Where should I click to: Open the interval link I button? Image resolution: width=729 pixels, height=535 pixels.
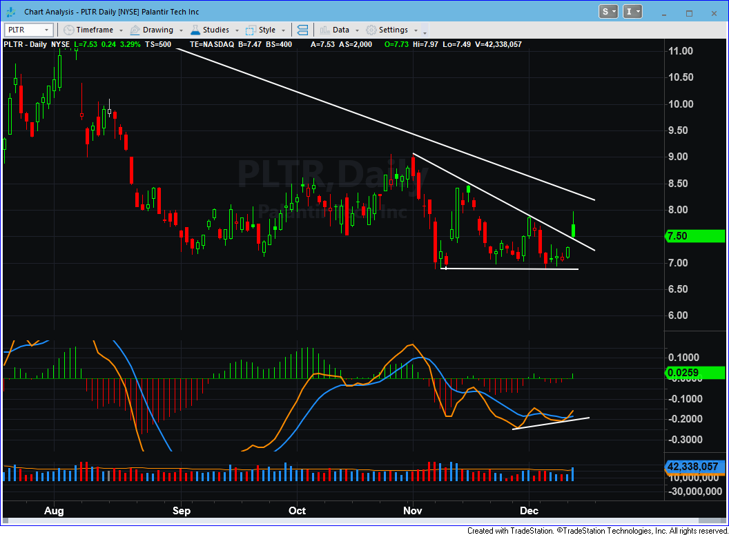point(632,12)
